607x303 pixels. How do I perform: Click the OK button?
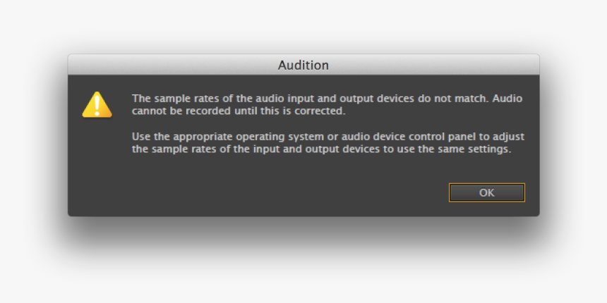(x=486, y=192)
